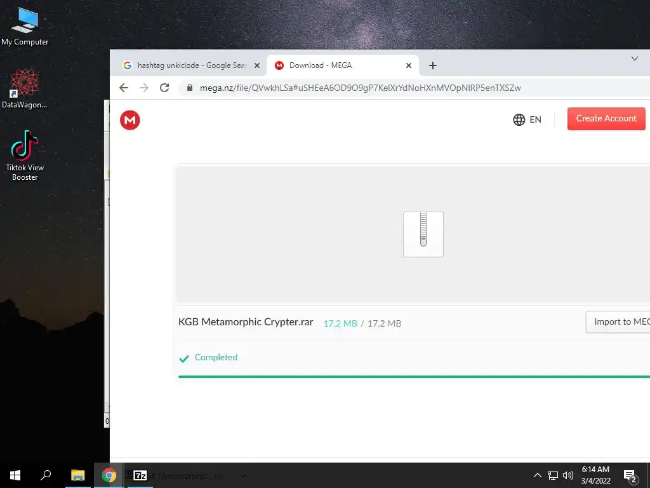Click the Import to MEGA button

coord(618,322)
